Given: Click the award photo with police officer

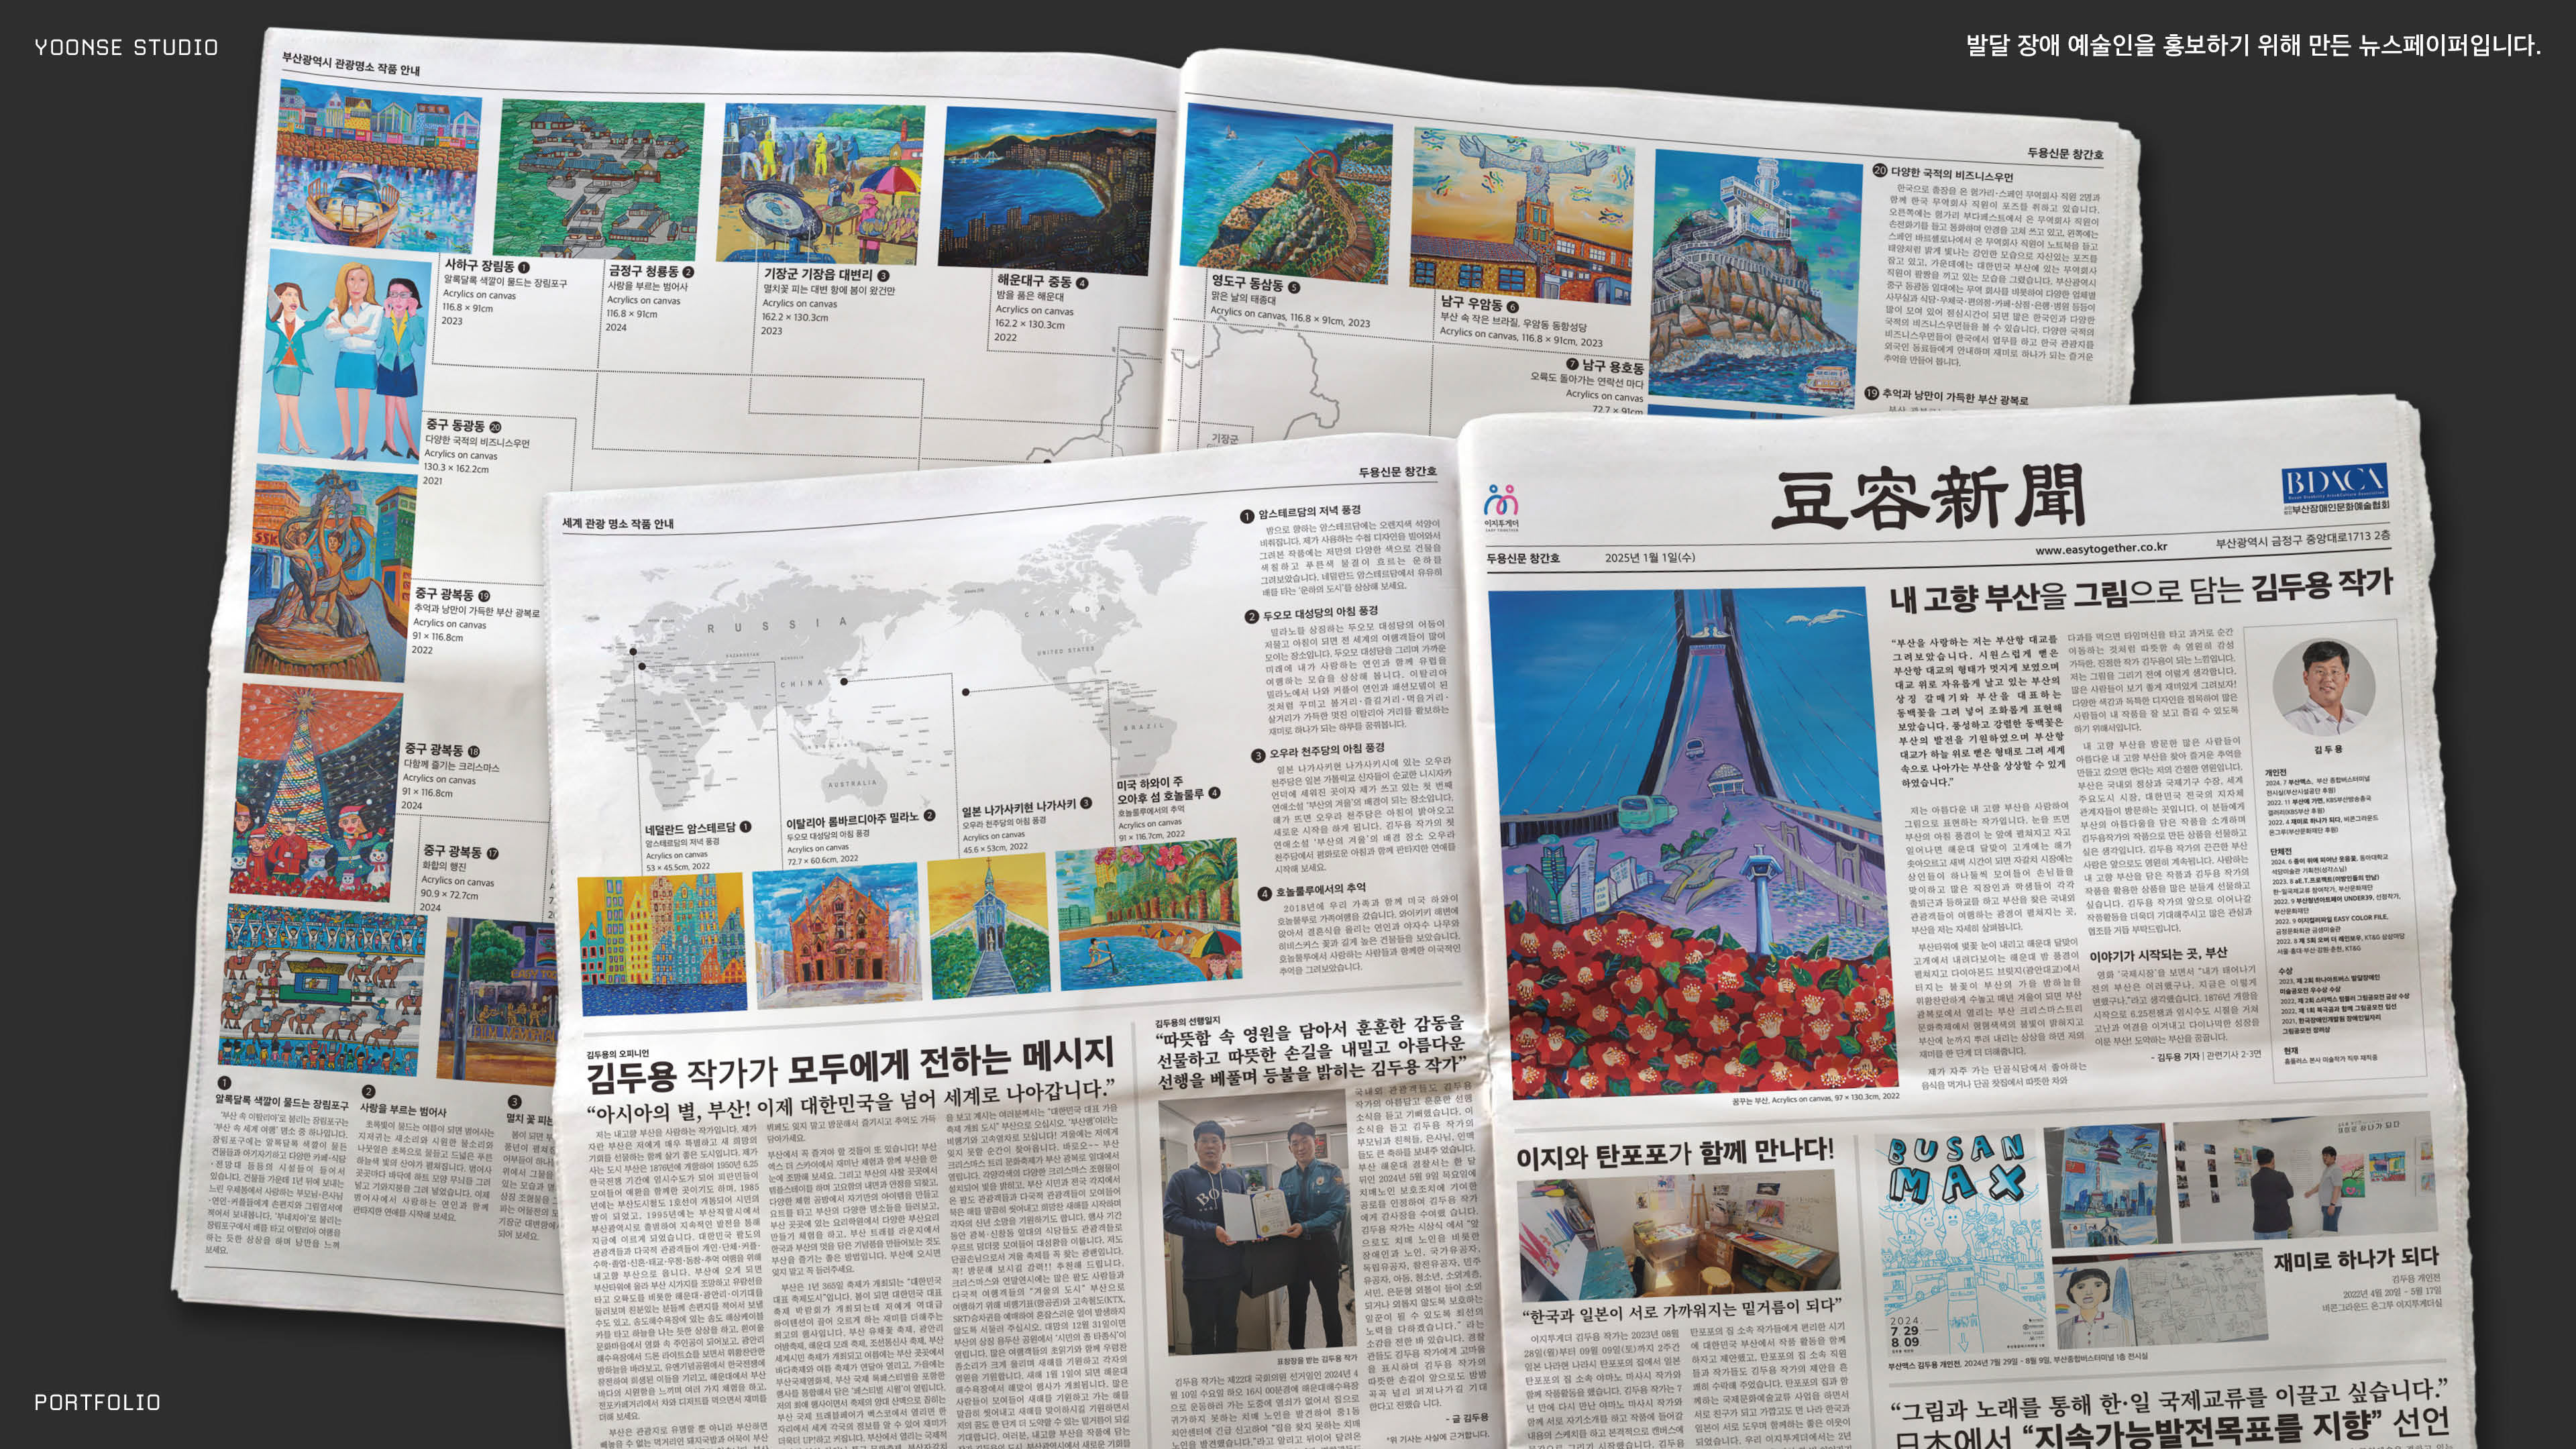Looking at the screenshot, I should (x=1257, y=1224).
